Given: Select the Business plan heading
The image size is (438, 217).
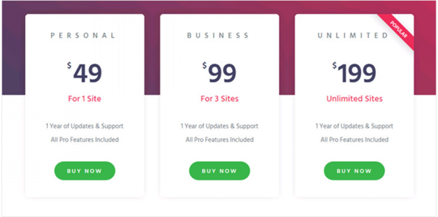Looking at the screenshot, I should point(219,36).
